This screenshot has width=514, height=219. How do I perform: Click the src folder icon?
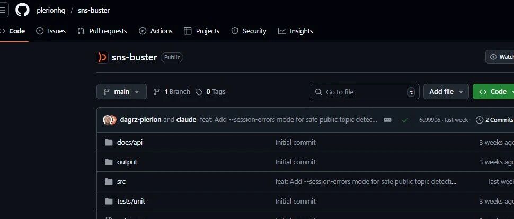pos(109,182)
